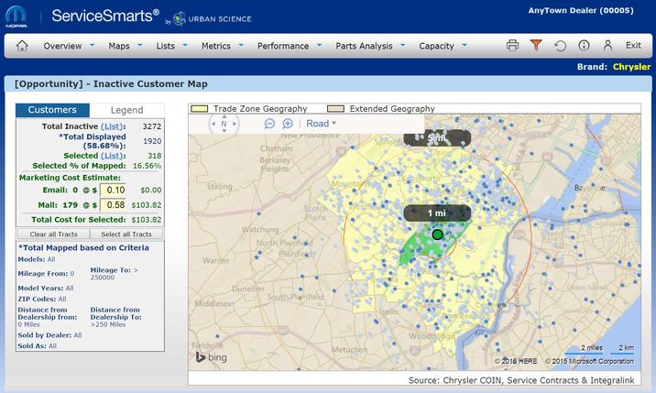Click the Sold As: All criterion

[37, 346]
